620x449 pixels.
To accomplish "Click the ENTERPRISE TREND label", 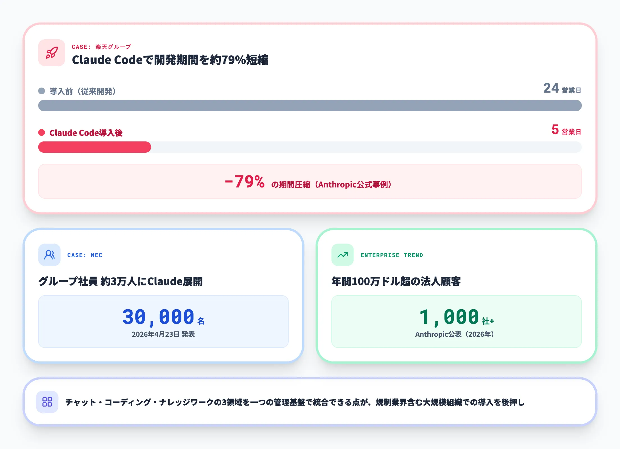I will point(392,255).
